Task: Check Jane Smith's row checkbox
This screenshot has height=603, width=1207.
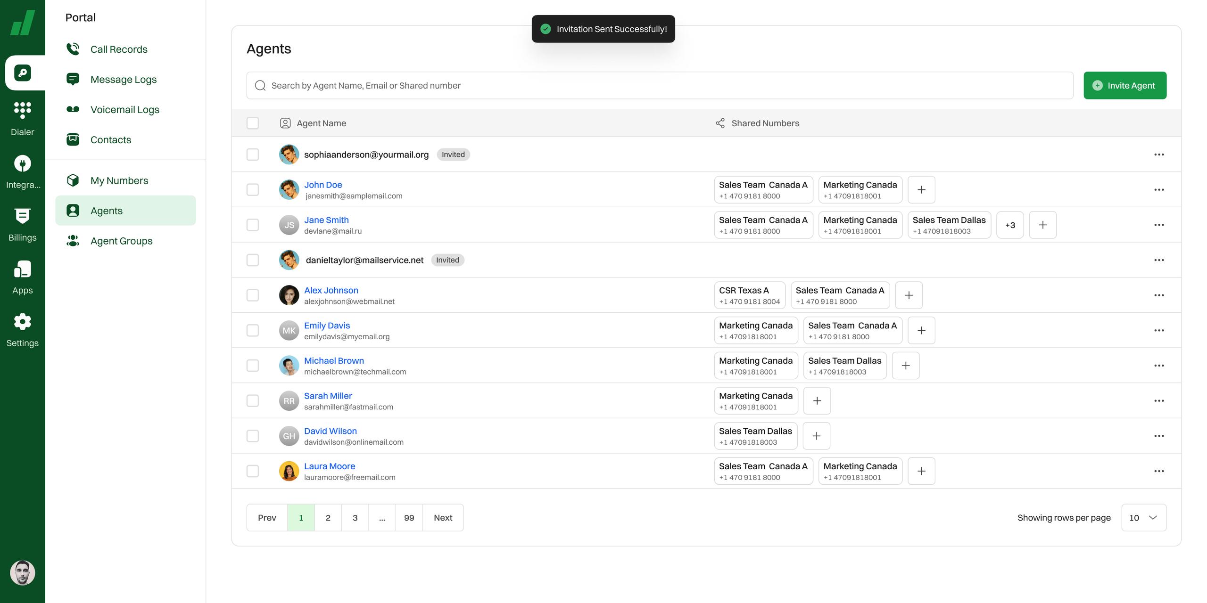Action: [253, 225]
